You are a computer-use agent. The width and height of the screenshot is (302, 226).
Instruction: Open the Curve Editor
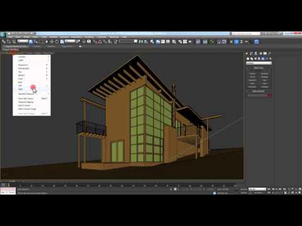tap(163, 42)
